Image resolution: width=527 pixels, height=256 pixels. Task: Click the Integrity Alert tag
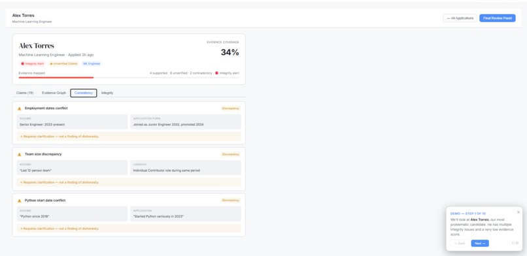tap(33, 63)
